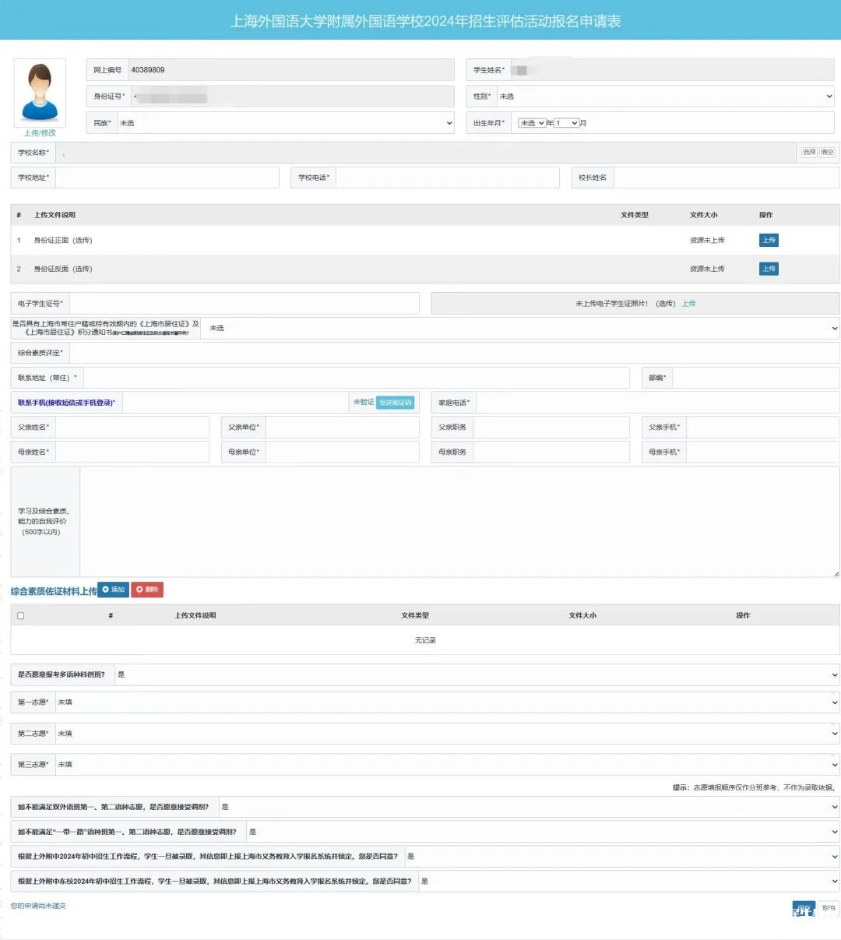841x940 pixels.
Task: Open the 是否愿意报考多语种科创班 dropdown
Action: [477, 675]
